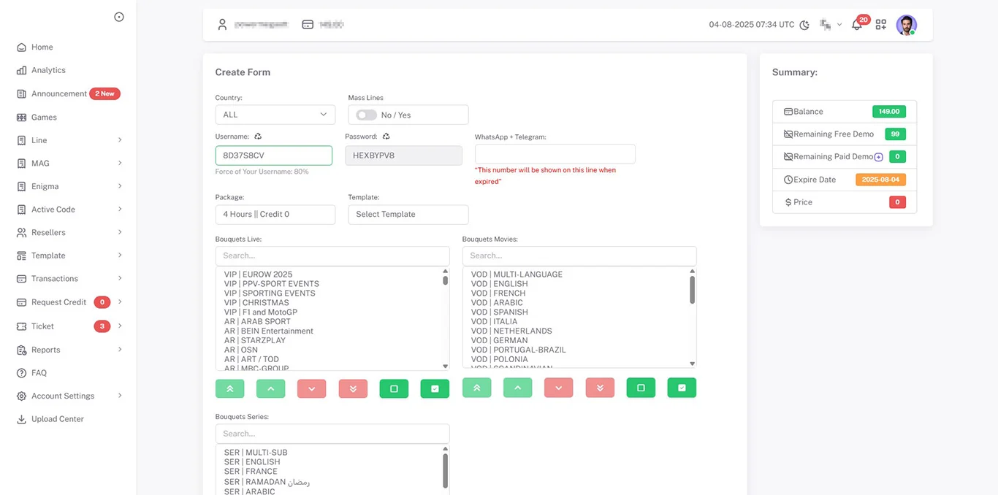The height and width of the screenshot is (495, 998).
Task: Select SER | FRANCE series bouquet
Action: coord(250,472)
